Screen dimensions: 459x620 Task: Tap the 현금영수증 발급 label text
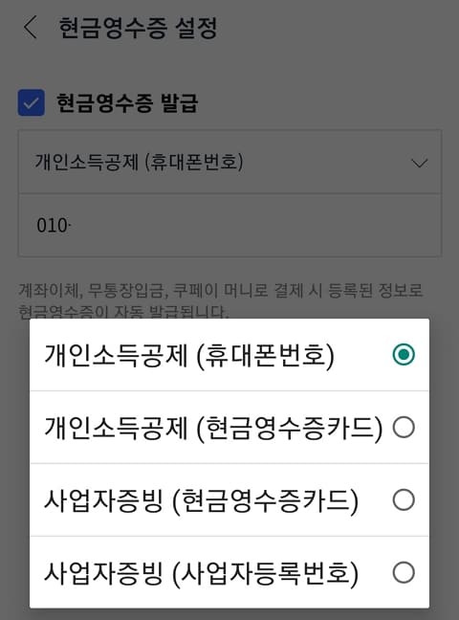tap(127, 103)
